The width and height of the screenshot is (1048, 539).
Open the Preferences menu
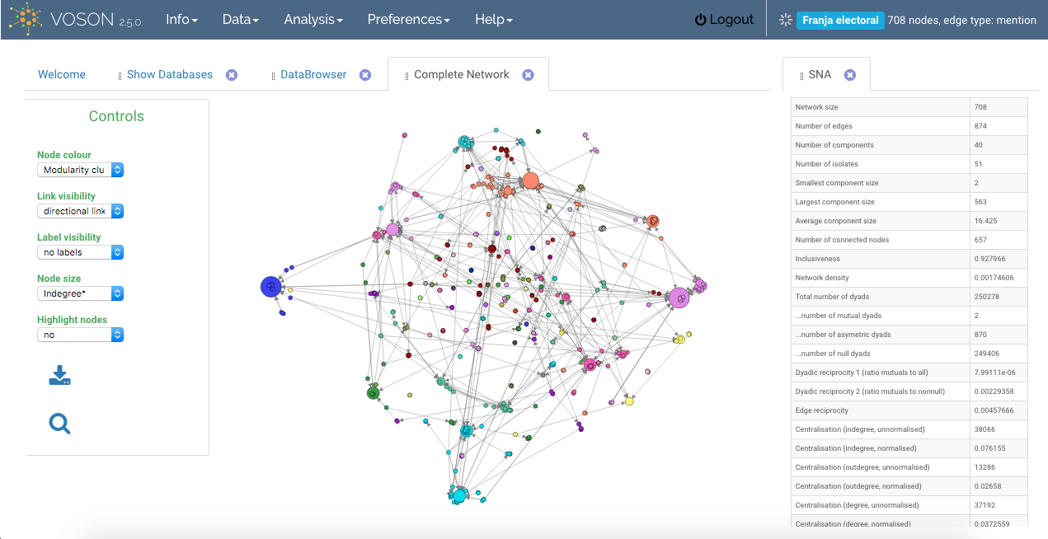click(409, 19)
